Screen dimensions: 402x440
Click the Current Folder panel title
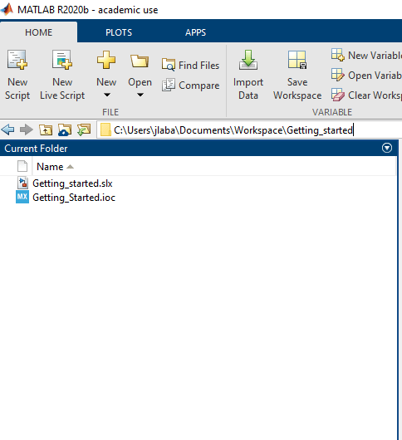(36, 149)
